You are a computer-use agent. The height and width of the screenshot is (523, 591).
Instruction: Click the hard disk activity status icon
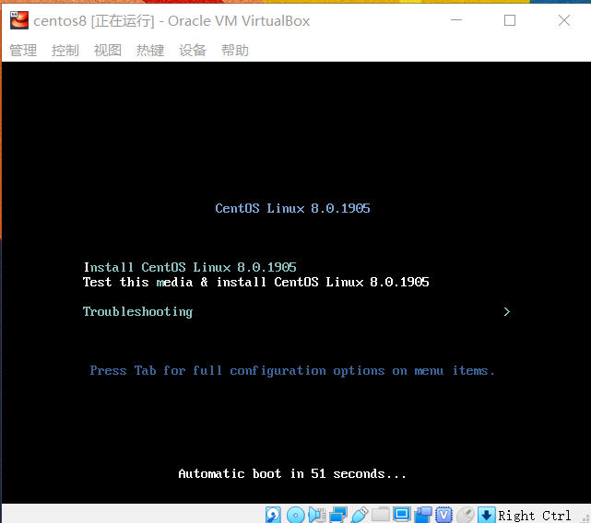coord(274,515)
